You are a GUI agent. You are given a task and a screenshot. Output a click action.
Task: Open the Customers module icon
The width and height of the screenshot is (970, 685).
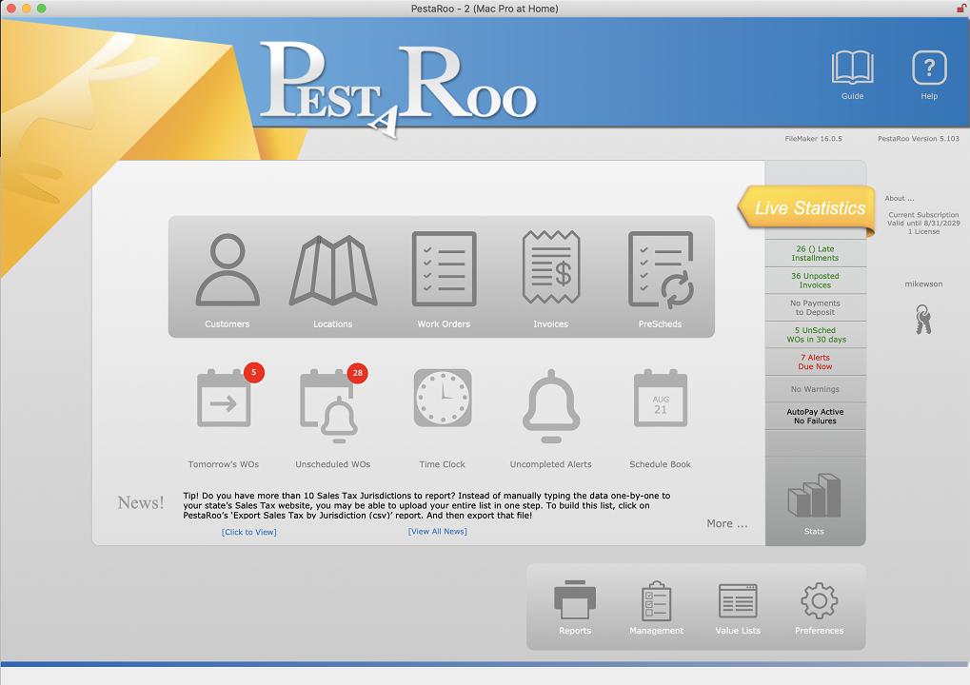click(x=228, y=269)
